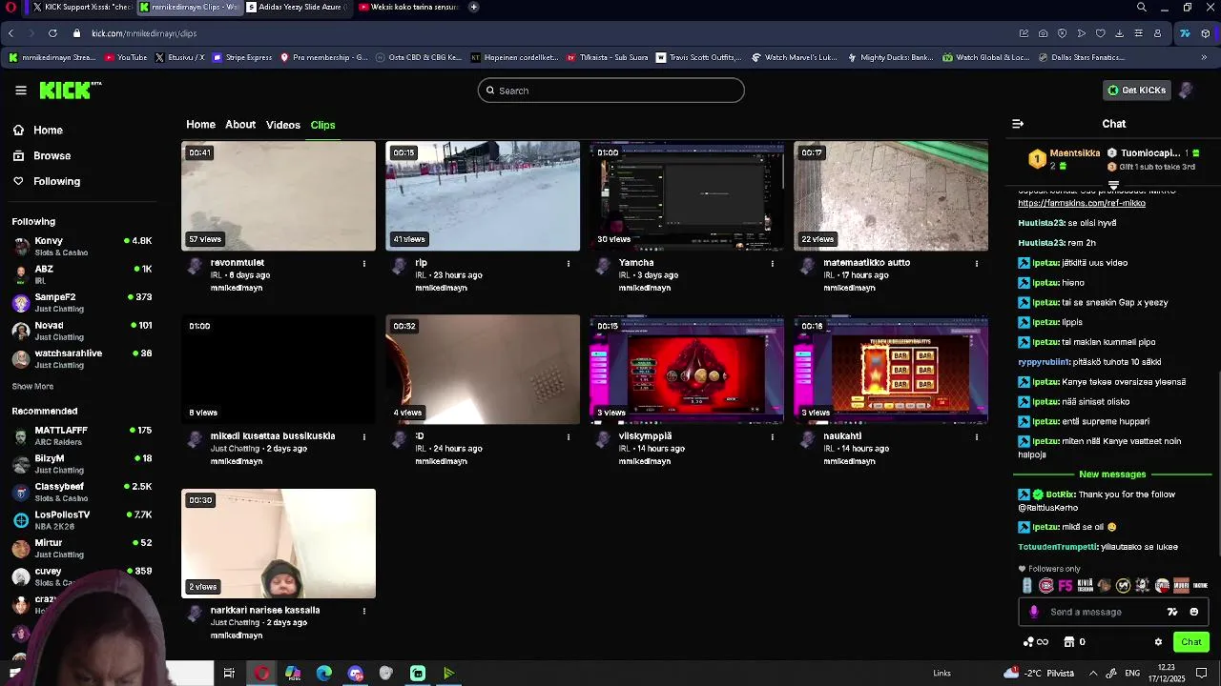
Task: Open options for revonmtulet clip
Action: pos(364,264)
